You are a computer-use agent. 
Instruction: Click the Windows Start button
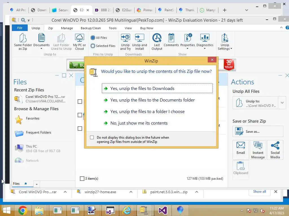[7, 210]
